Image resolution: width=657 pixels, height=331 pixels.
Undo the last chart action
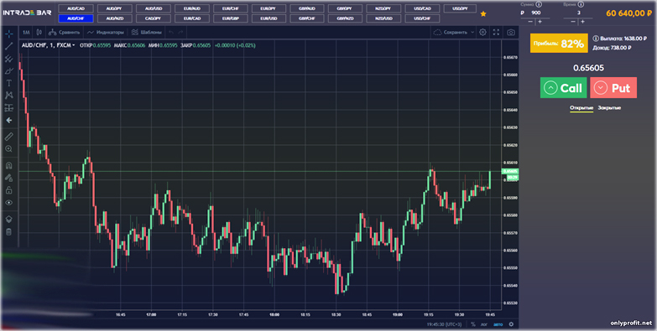170,32
